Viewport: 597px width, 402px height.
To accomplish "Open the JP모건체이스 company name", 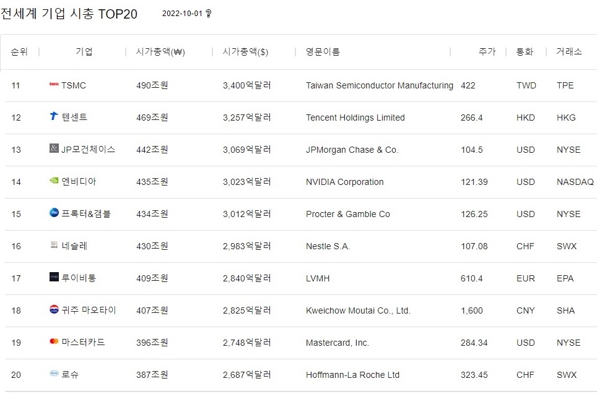I will 89,150.
